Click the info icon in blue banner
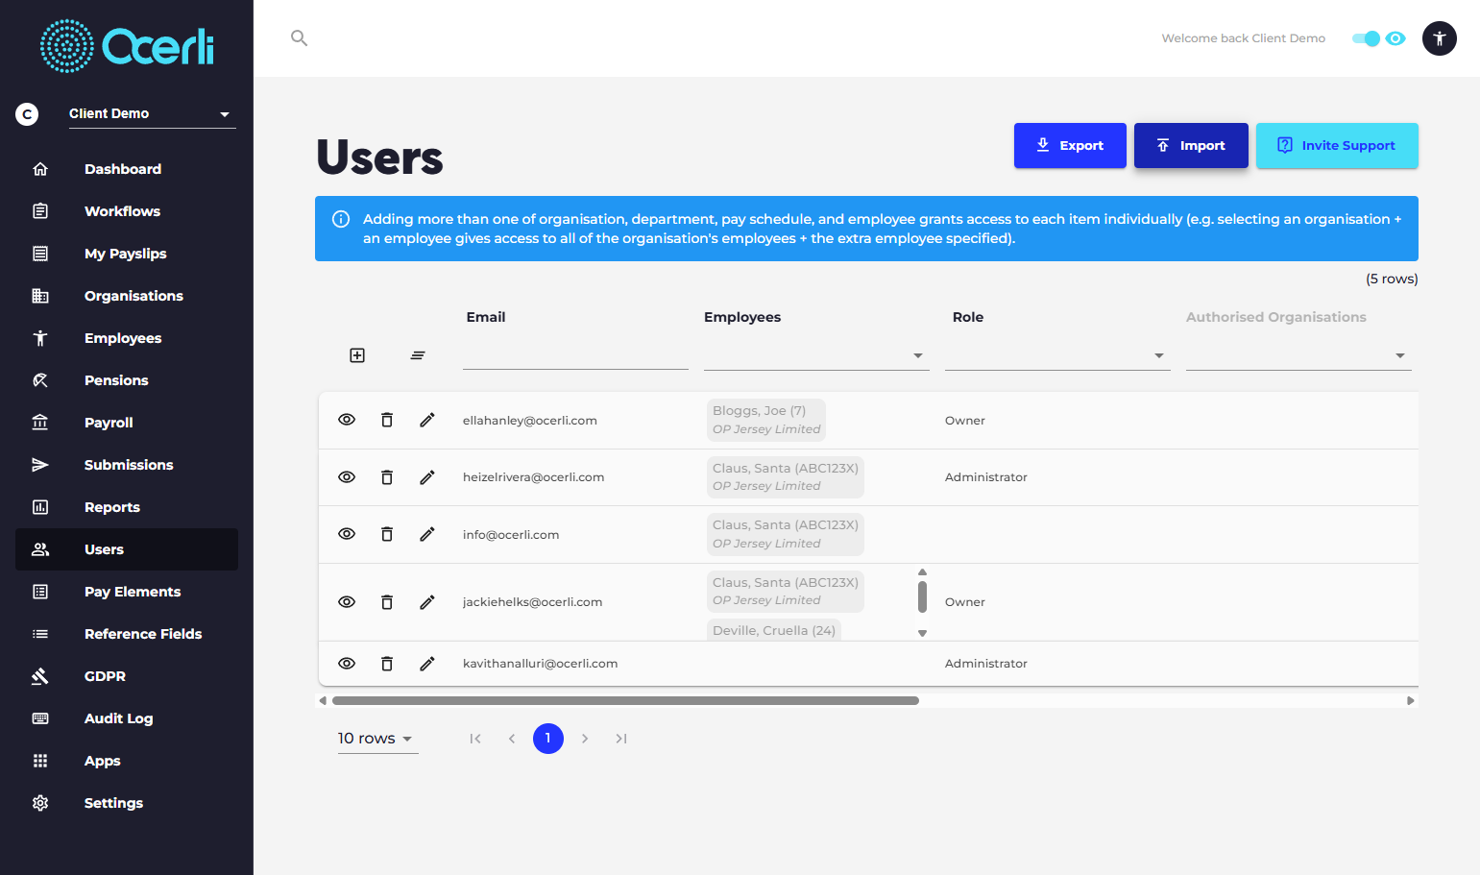 point(341,219)
